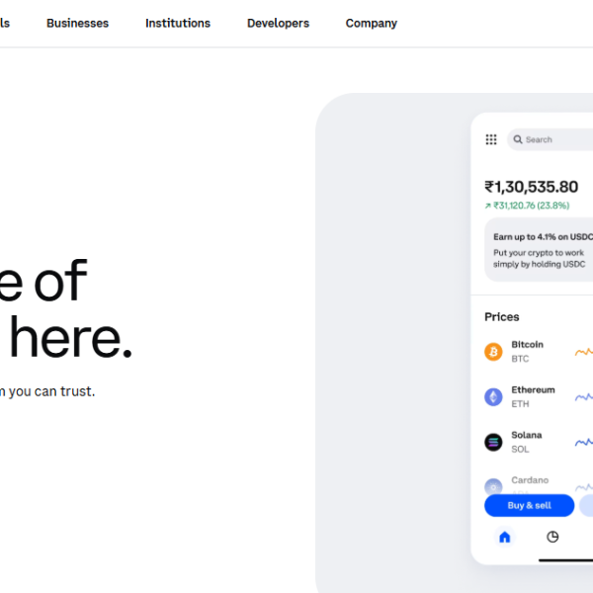The image size is (593, 593).
Task: Click the Search field in the phone mockup
Action: [553, 140]
